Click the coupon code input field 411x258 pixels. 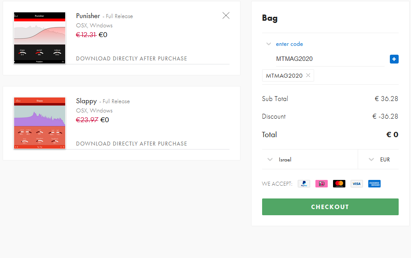pos(330,59)
